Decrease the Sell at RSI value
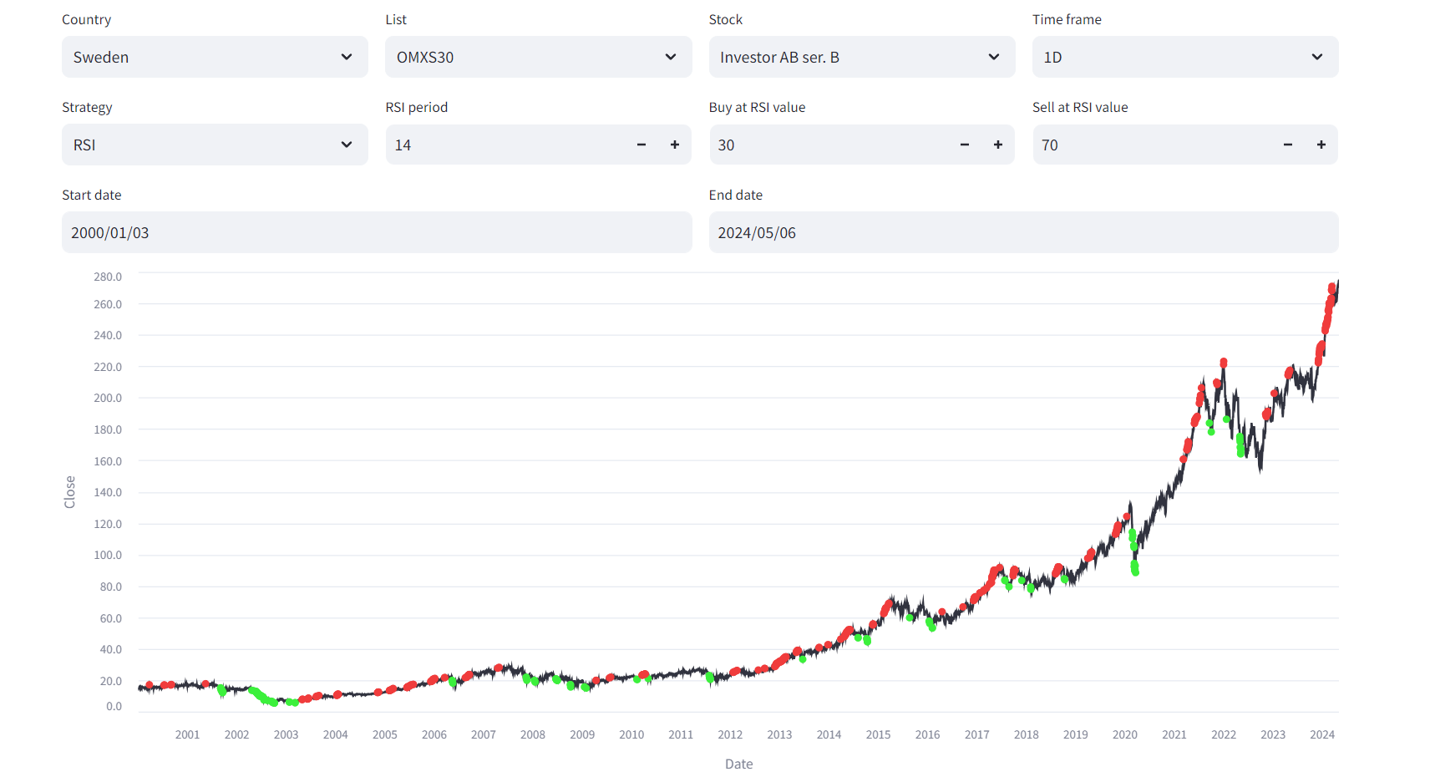This screenshot has height=777, width=1430. (1288, 145)
